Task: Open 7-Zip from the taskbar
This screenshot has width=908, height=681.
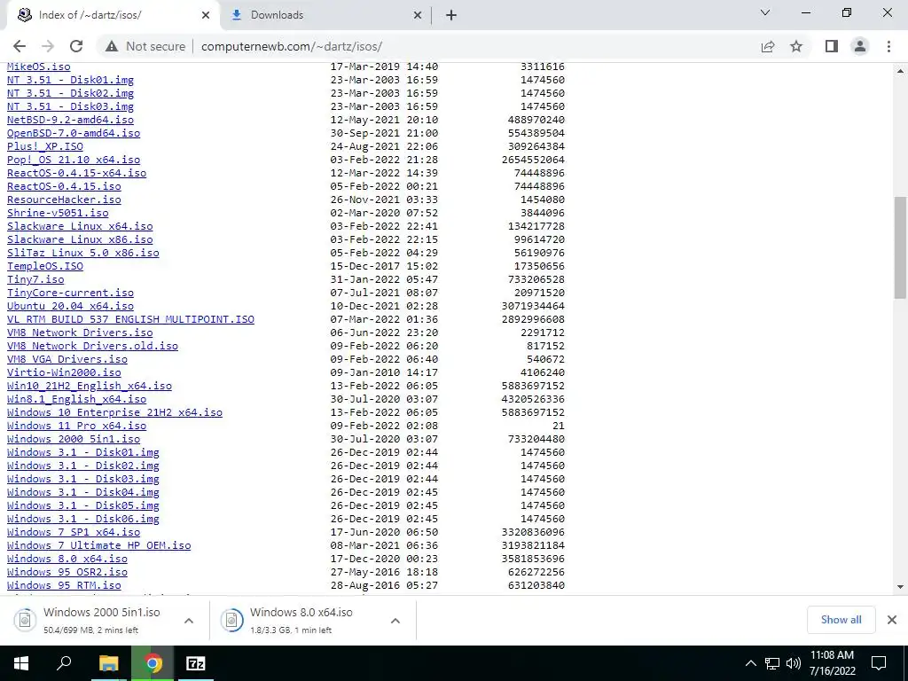Action: click(196, 663)
